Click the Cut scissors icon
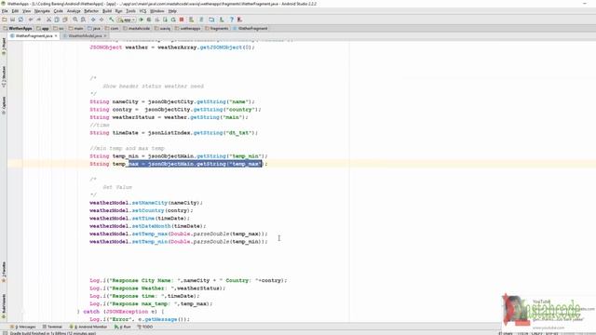Viewport: 596px width, 335px height. click(x=48, y=20)
